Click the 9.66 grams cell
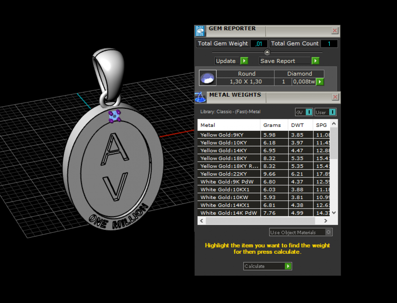 (x=274, y=174)
